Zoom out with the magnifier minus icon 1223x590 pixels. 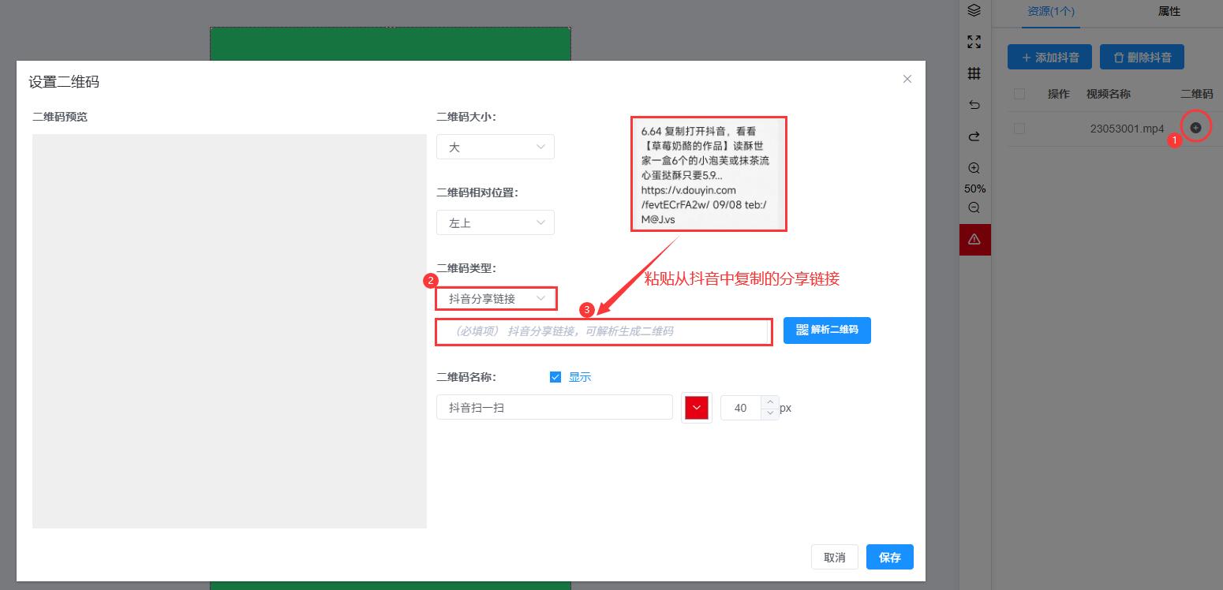click(x=974, y=208)
